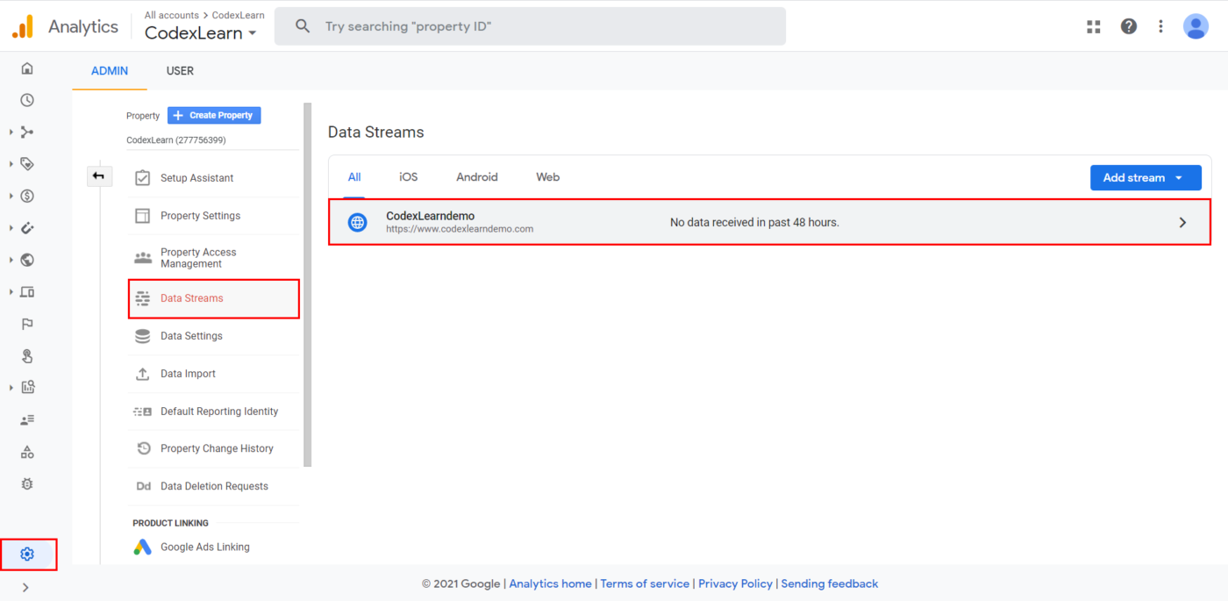1228x601 pixels.
Task: Open the three-dot more options menu
Action: coord(1160,26)
